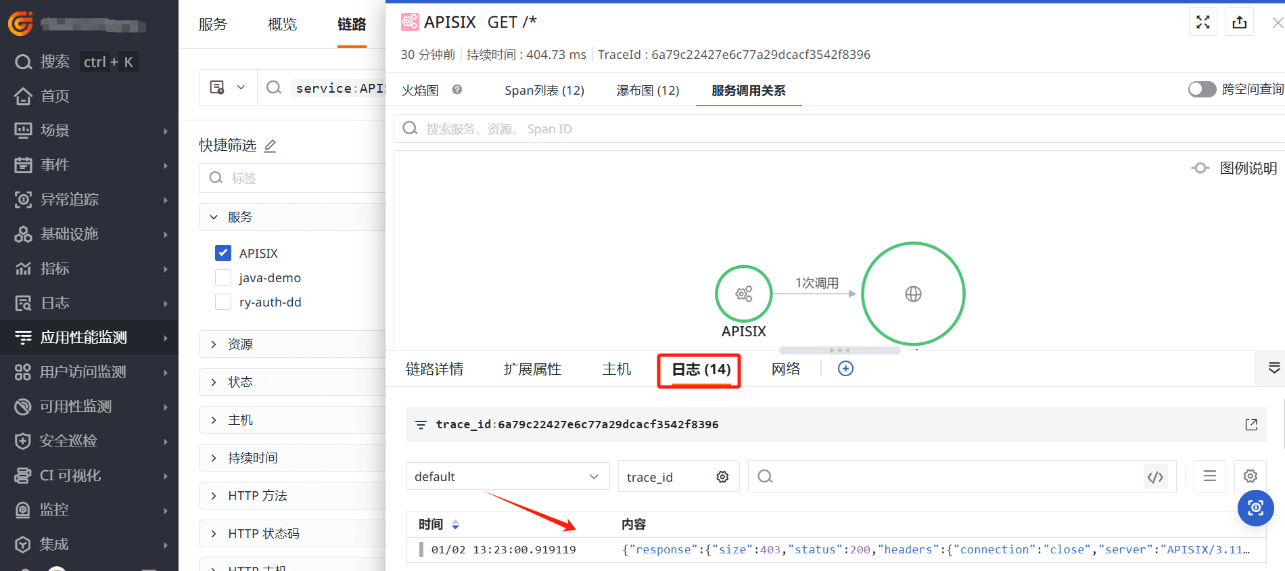Open the 火焰图 tab
The width and height of the screenshot is (1285, 571).
point(420,91)
